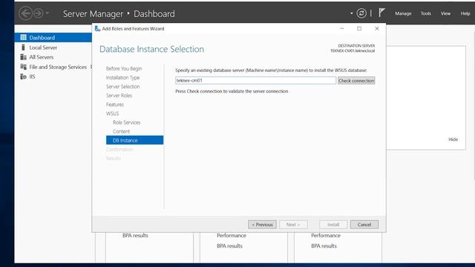This screenshot has width=475, height=267.
Task: Click the 'Press Check connection to validate' message
Action: click(x=232, y=91)
